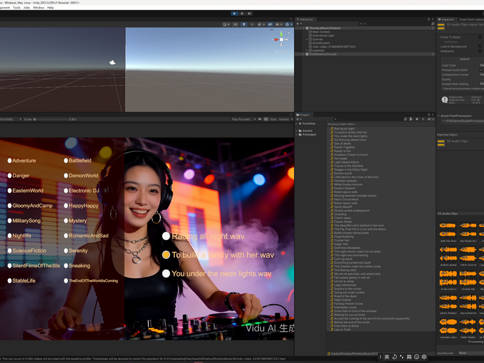Expand the autoload object in Hierarchy
This screenshot has height=363, width=484.
coord(307,50)
